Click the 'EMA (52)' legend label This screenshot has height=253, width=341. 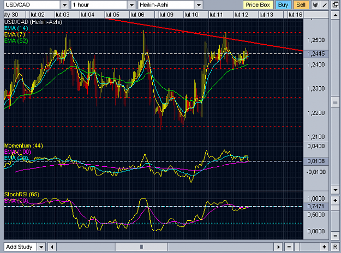[16, 41]
